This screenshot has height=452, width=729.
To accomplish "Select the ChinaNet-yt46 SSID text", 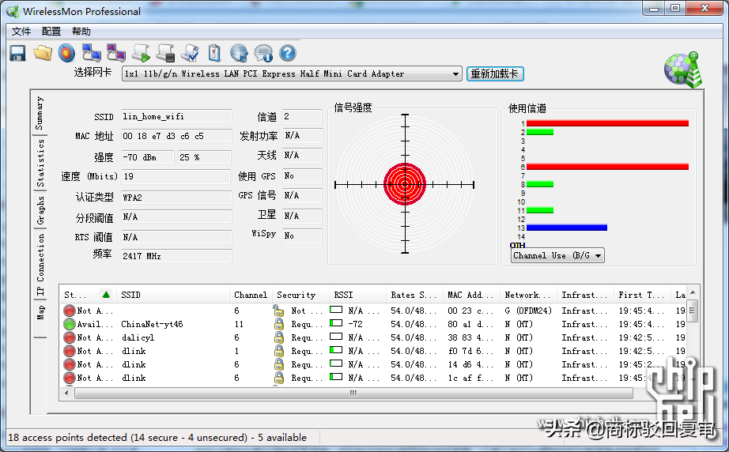I will point(152,324).
